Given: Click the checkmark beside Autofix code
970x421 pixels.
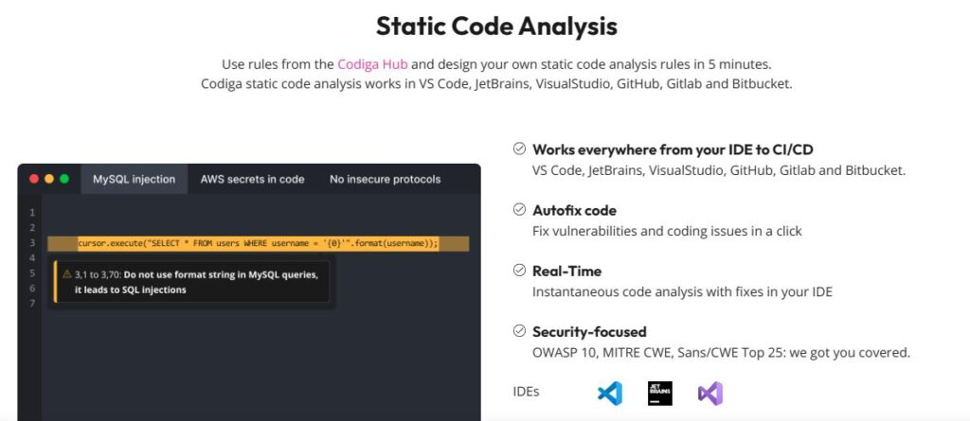Looking at the screenshot, I should [520, 210].
